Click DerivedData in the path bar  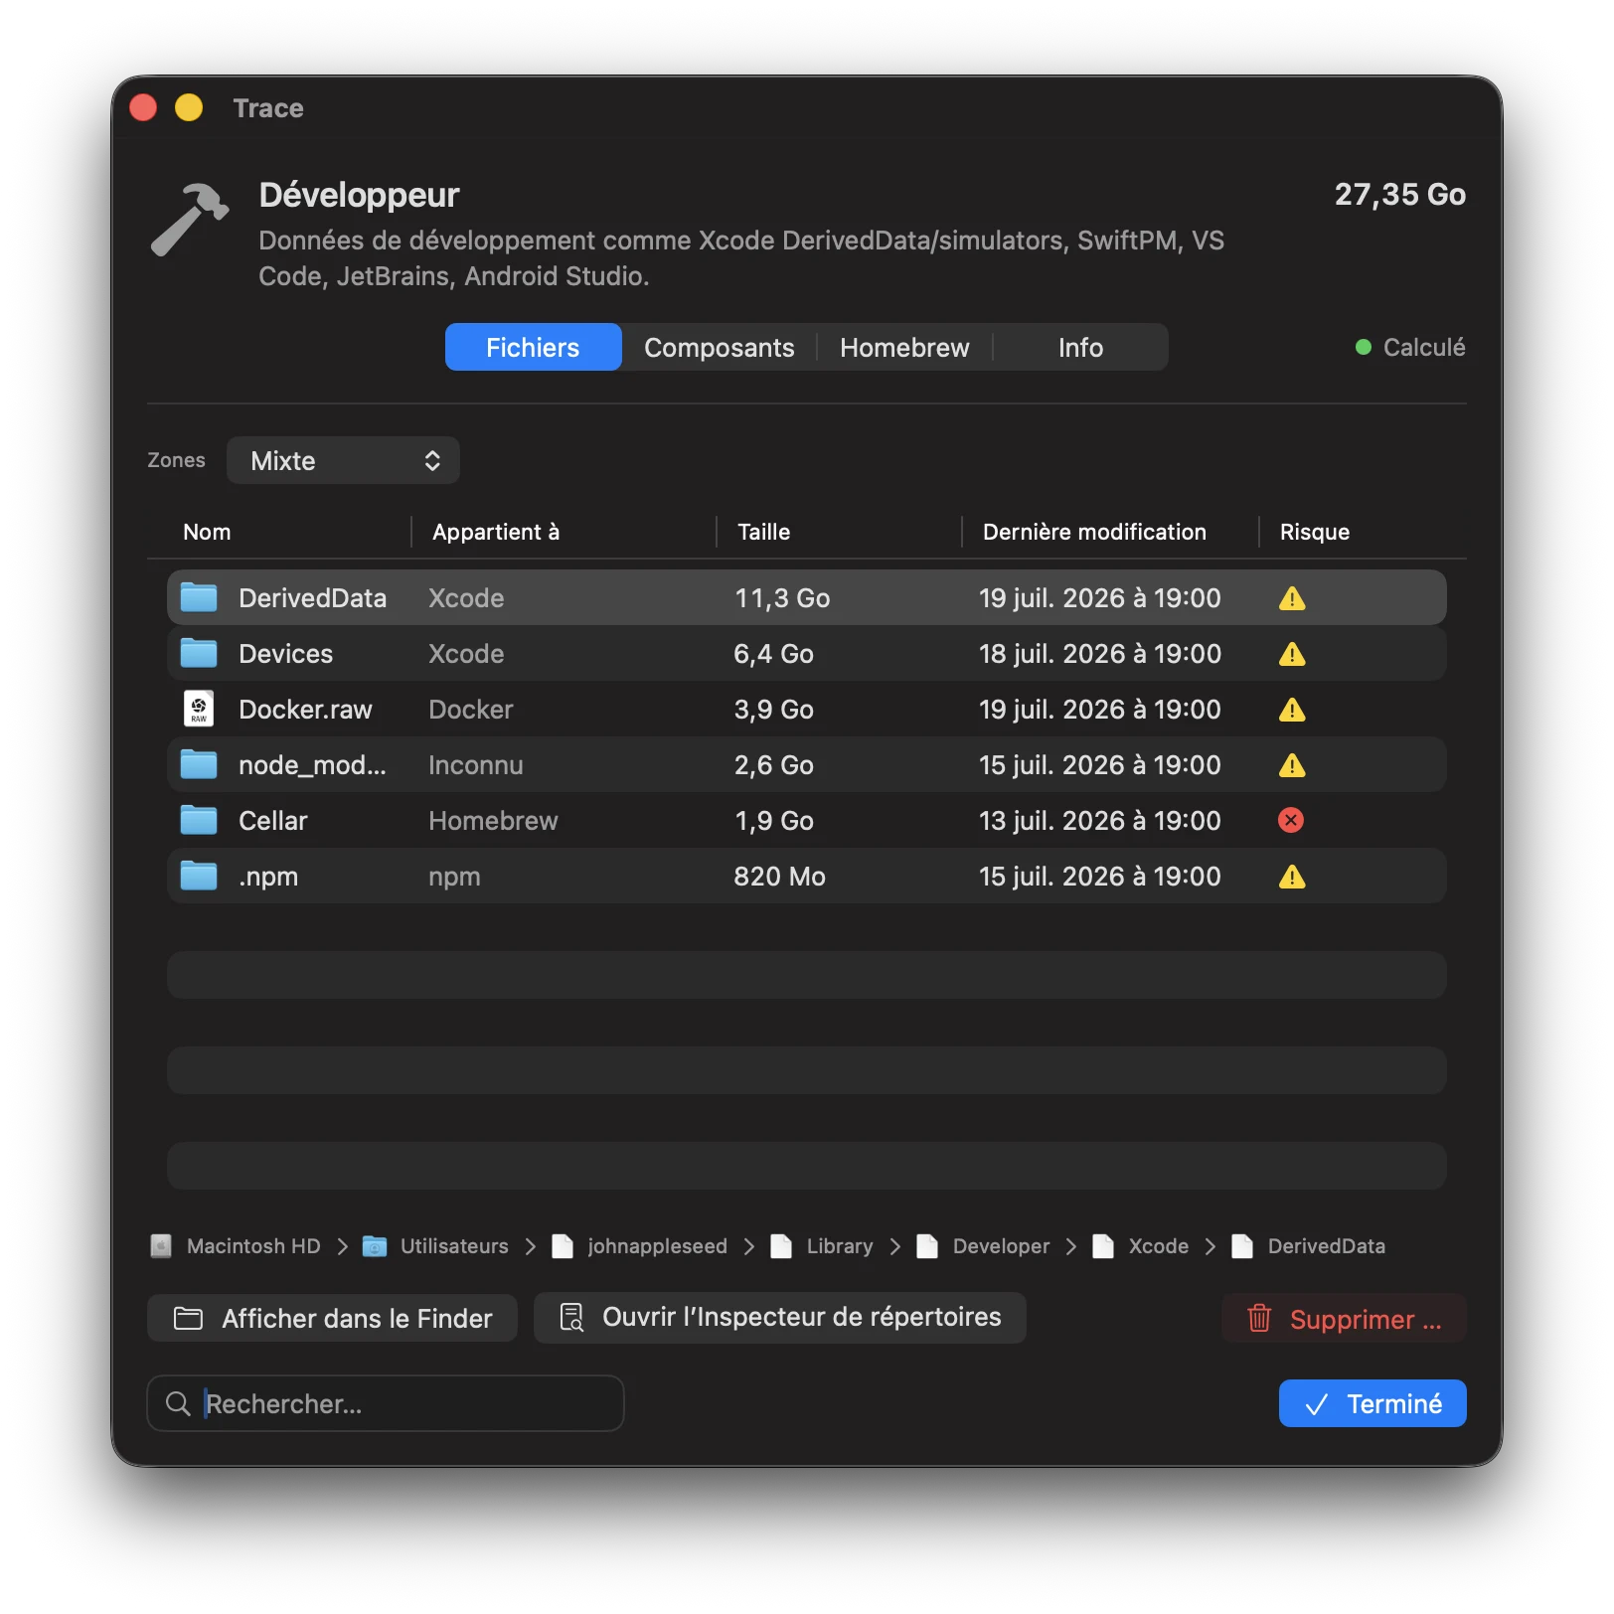(1326, 1246)
